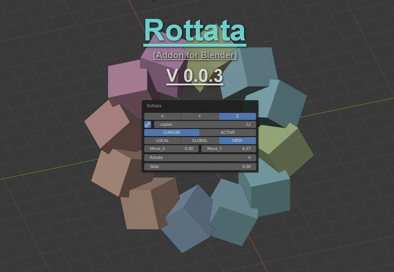Click the '(Addon for Blender)' subtitle

tap(195, 55)
